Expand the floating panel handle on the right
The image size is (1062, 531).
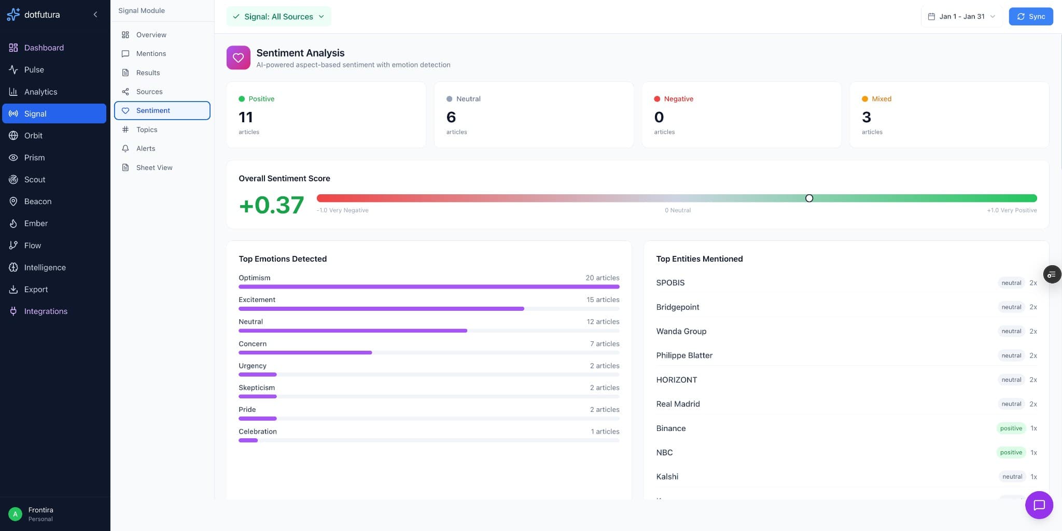[1052, 274]
